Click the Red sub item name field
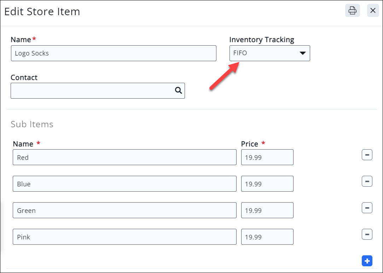 click(x=124, y=157)
